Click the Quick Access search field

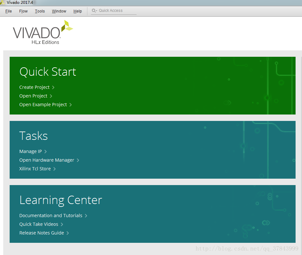click(114, 11)
